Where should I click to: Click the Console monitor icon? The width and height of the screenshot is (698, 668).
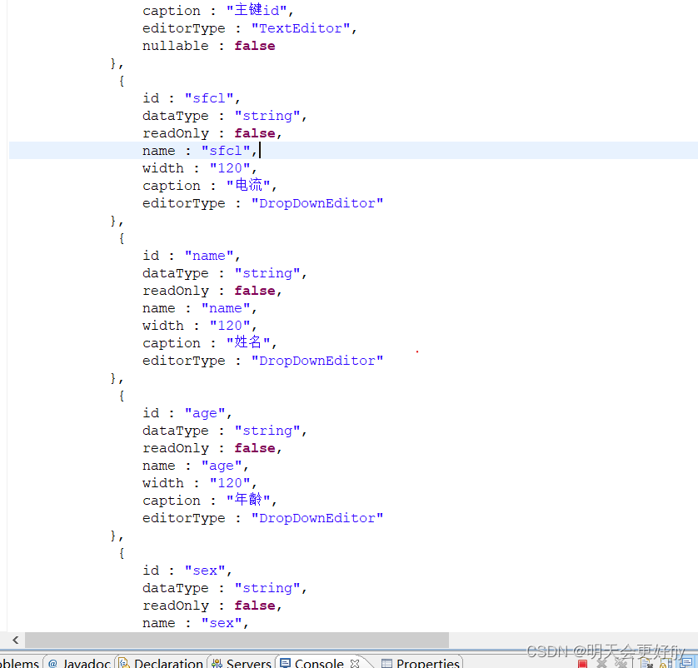[x=285, y=663]
